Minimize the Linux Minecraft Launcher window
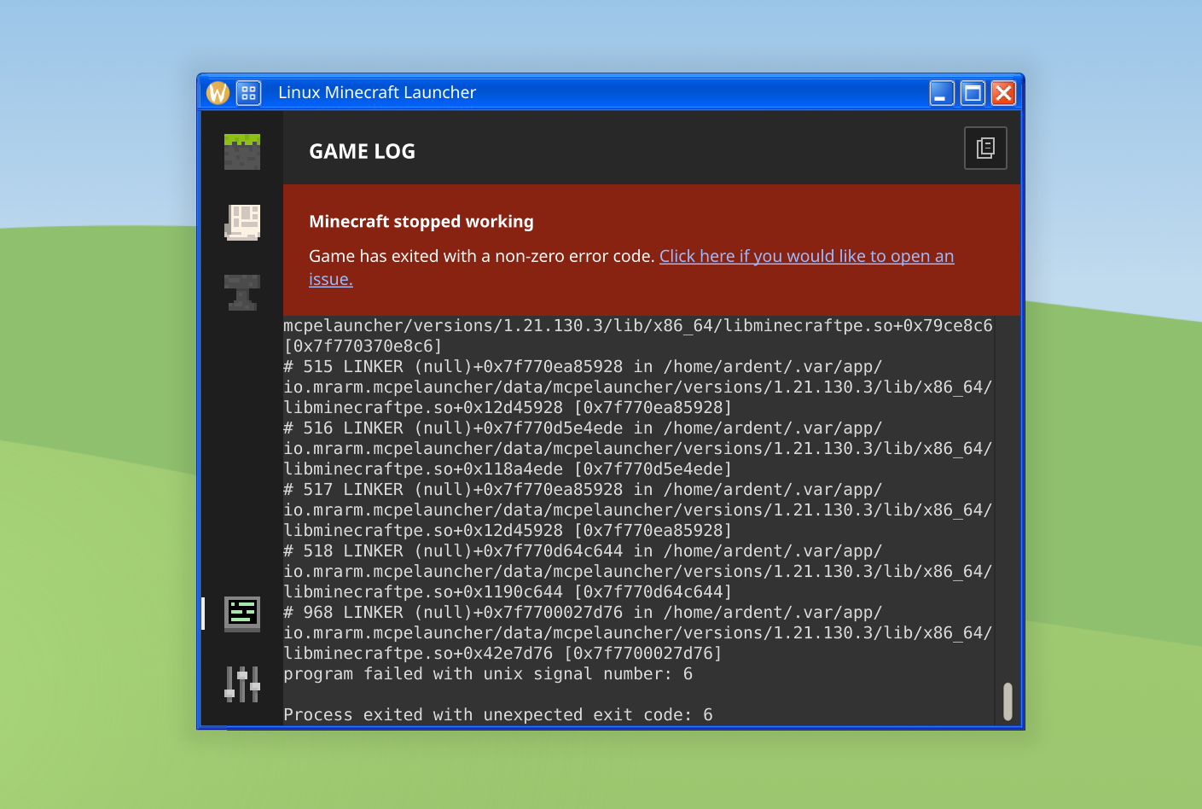This screenshot has width=1202, height=809. click(x=941, y=93)
